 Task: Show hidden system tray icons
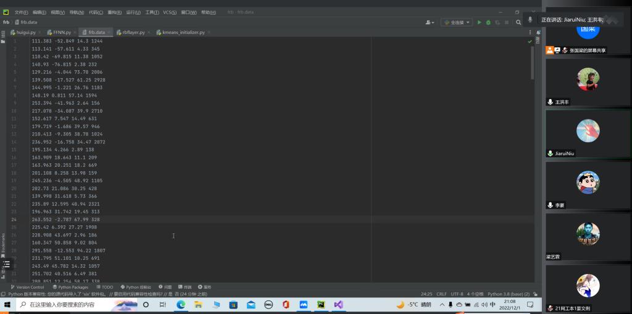pos(442,305)
